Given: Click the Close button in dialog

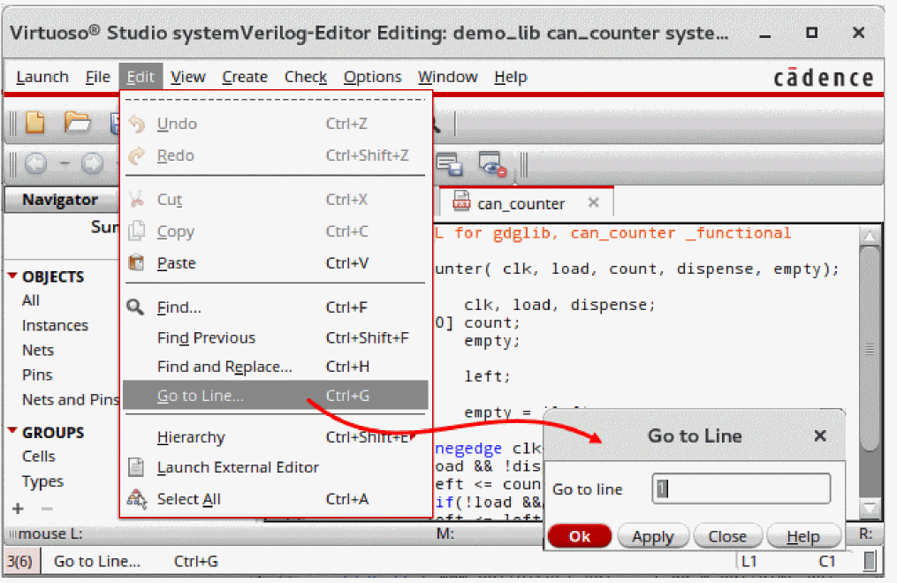Looking at the screenshot, I should click(x=727, y=536).
